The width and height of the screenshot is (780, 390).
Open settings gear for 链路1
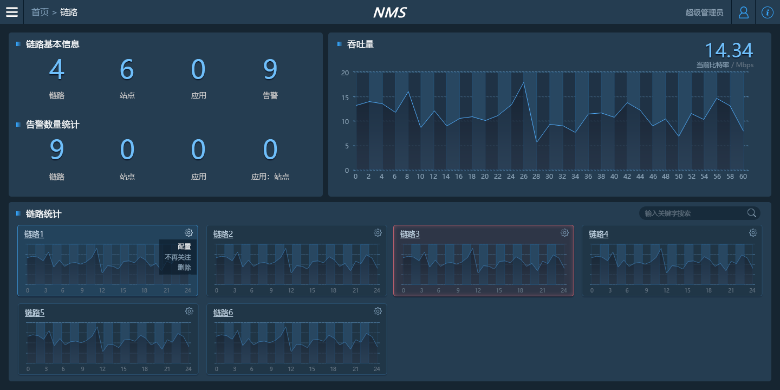point(188,232)
